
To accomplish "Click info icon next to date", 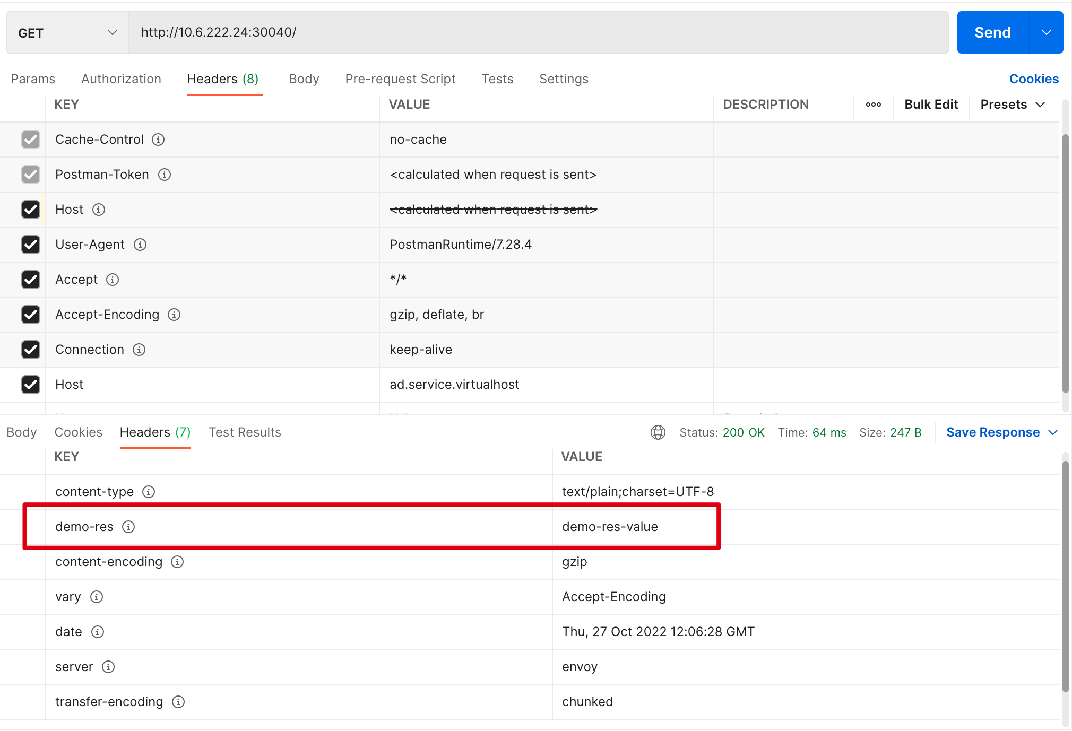I will (x=98, y=632).
